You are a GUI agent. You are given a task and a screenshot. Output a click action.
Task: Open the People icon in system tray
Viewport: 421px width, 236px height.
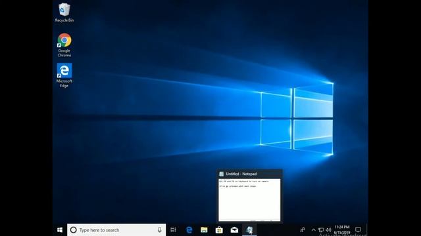pyautogui.click(x=303, y=230)
